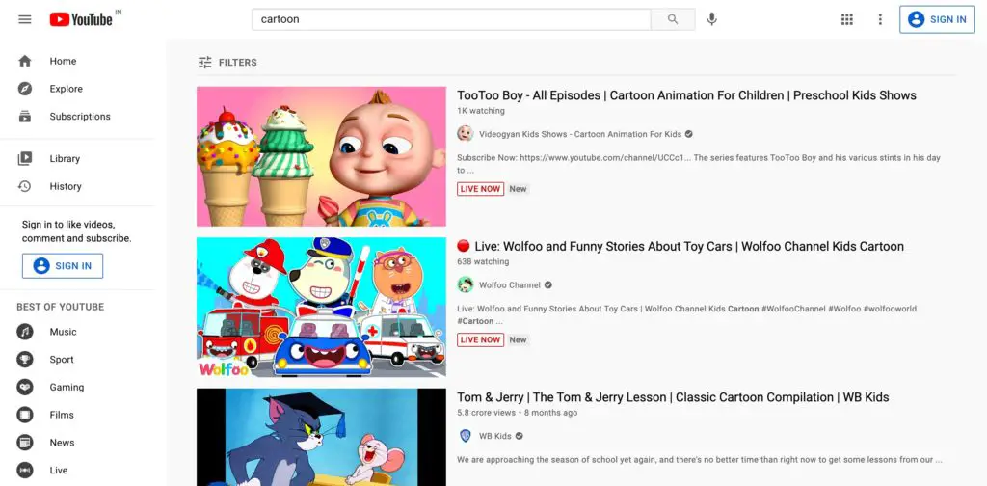Open TooToo Boy All Episodes video title
This screenshot has height=486, width=987.
tap(686, 95)
